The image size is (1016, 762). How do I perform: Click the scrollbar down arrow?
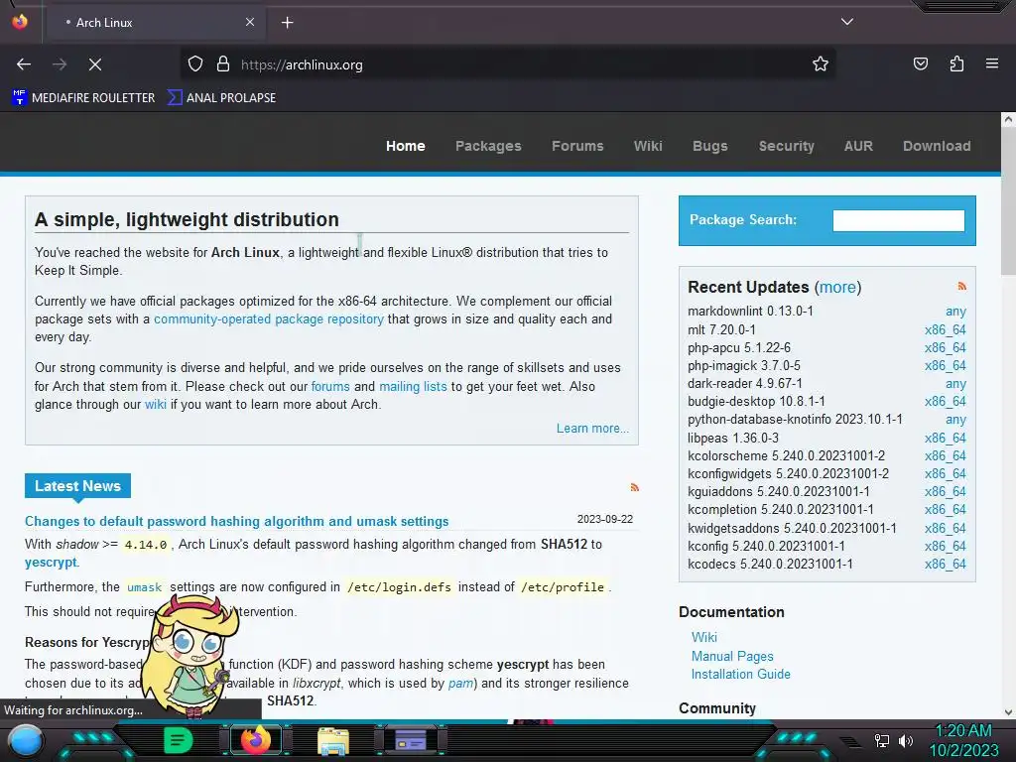[x=1008, y=711]
